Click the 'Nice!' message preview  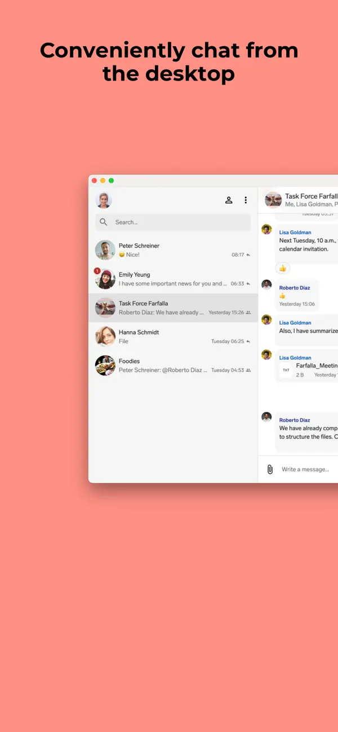(x=129, y=255)
